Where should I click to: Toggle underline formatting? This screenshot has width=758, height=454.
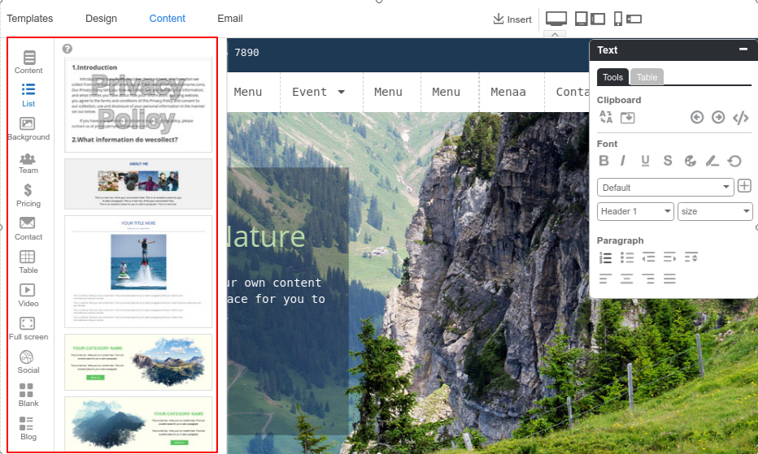[x=645, y=161]
